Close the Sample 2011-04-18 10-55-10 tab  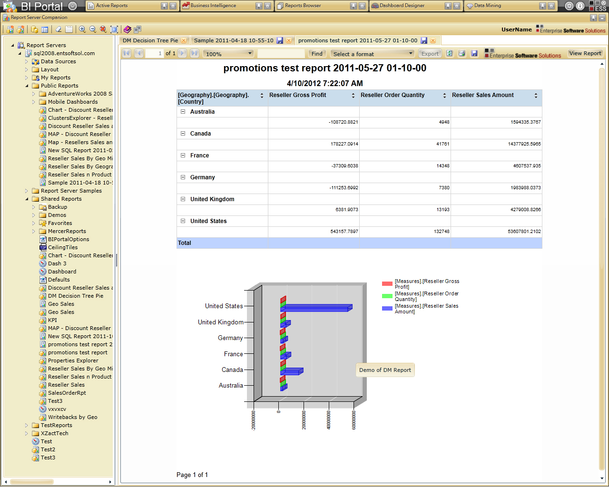[289, 40]
